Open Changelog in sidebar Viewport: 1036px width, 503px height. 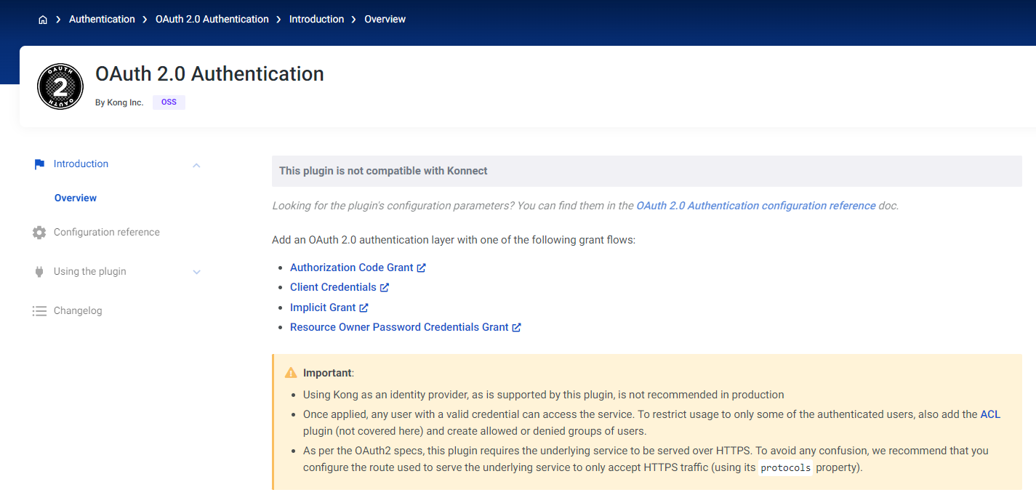coord(78,311)
